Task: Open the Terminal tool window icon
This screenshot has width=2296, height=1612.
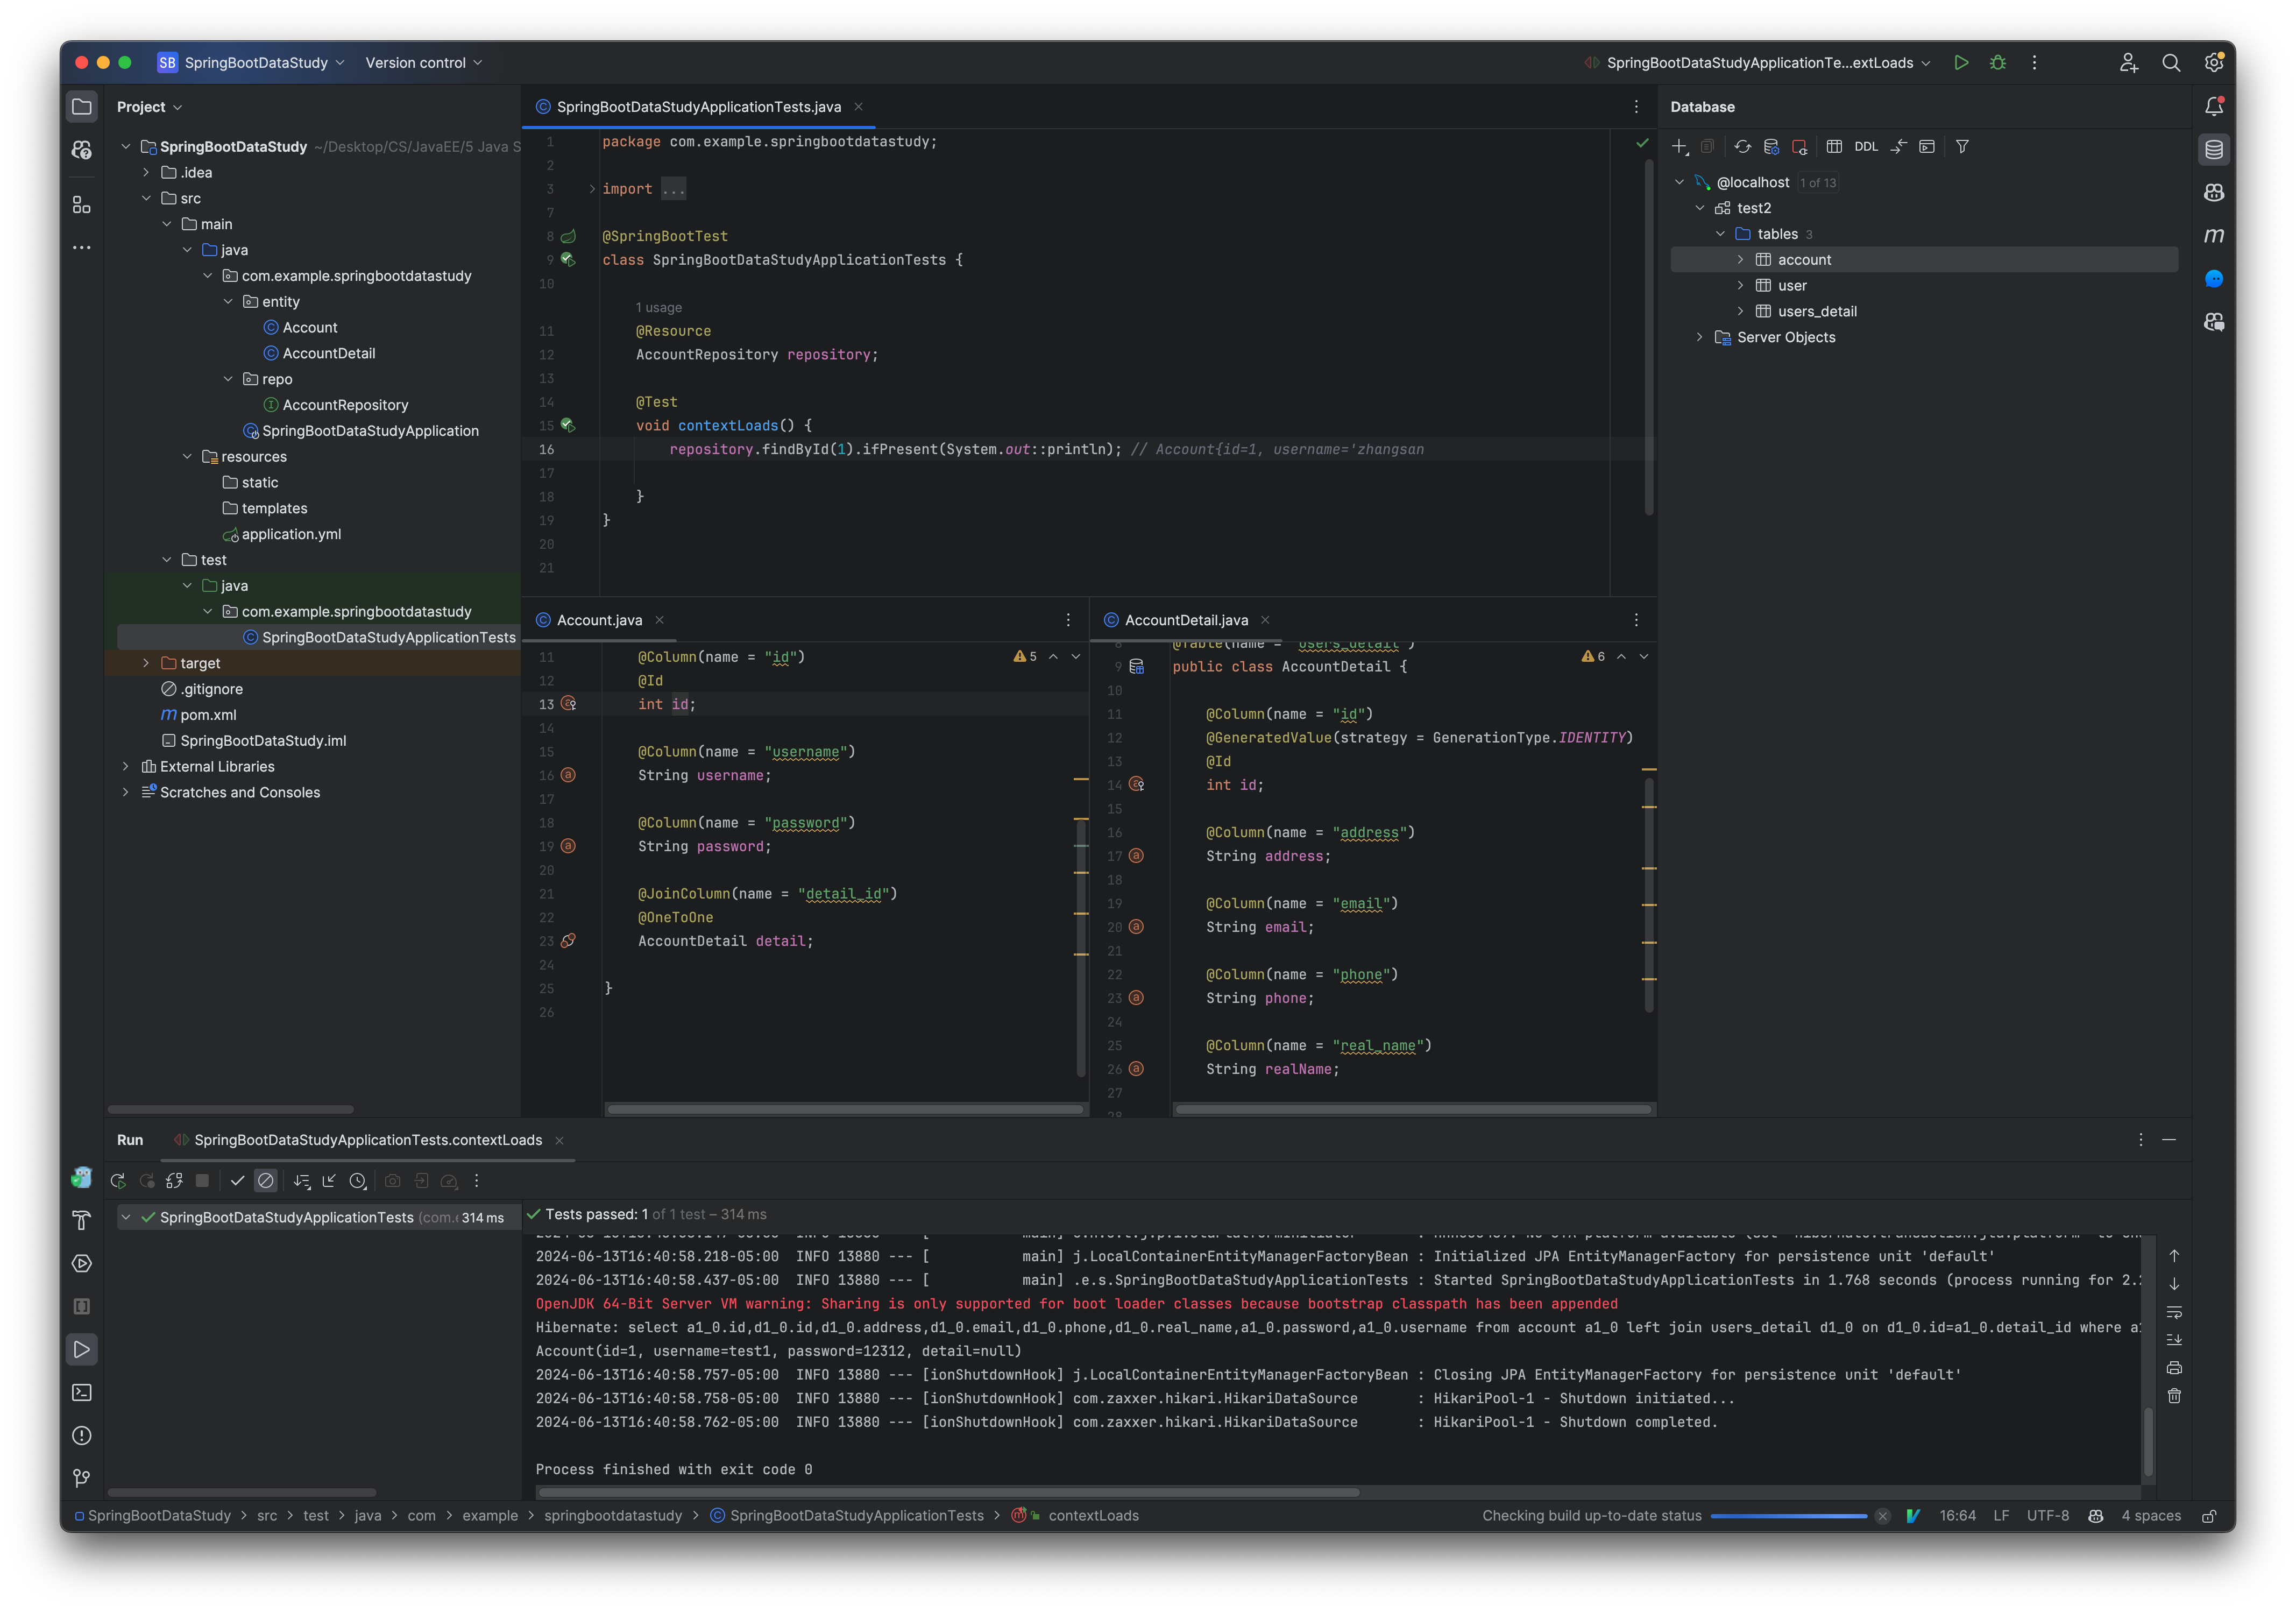Action: [81, 1392]
